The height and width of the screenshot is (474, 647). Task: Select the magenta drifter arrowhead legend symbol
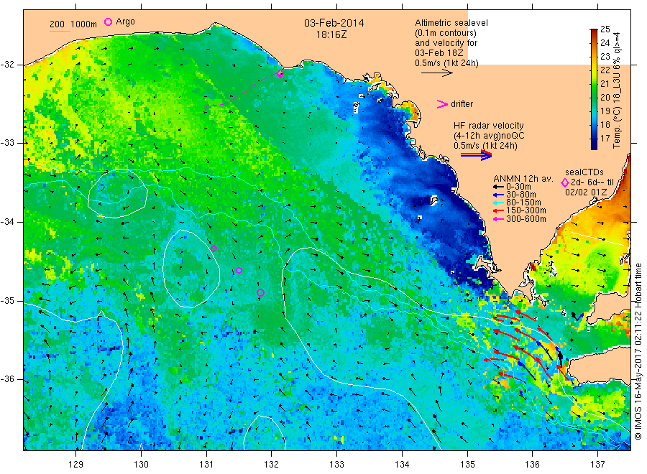[x=442, y=104]
